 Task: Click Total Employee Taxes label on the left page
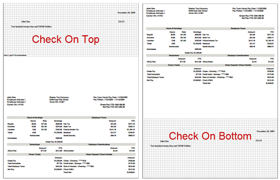click(x=16, y=166)
